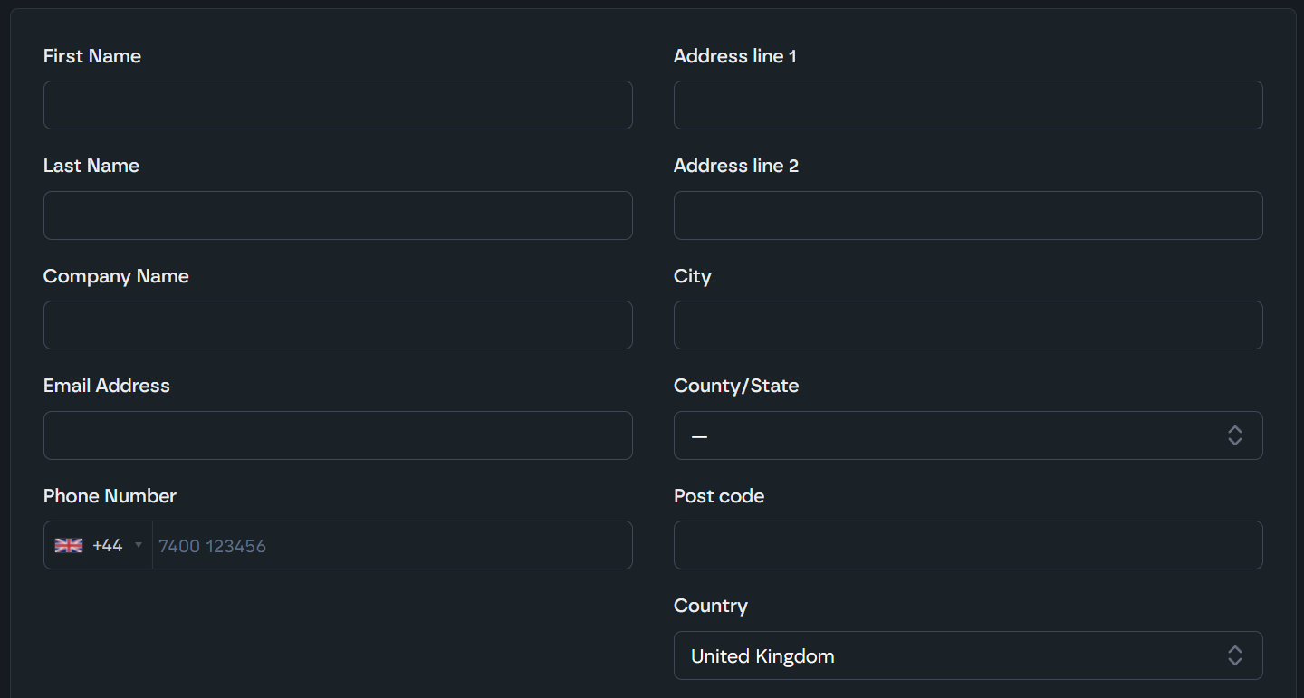Click into Address line 2 field

pos(968,215)
